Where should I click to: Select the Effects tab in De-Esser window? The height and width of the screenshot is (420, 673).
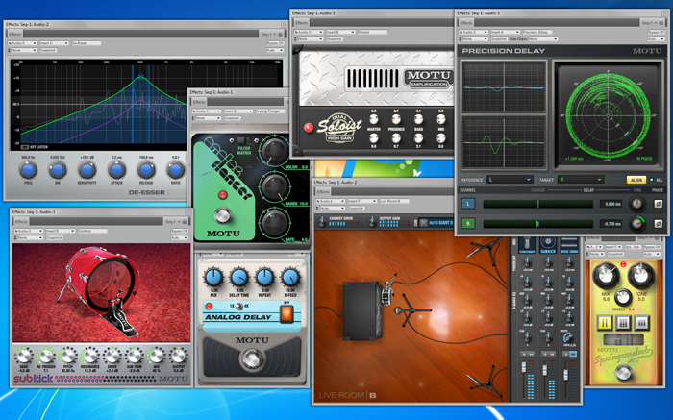click(x=15, y=34)
